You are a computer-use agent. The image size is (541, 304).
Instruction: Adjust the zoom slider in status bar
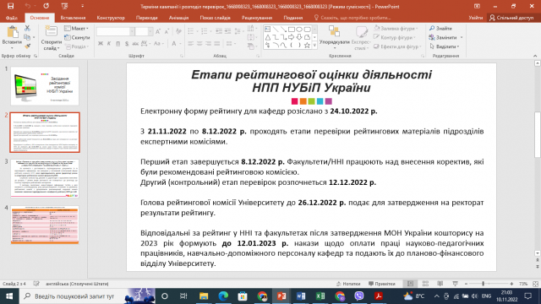click(x=483, y=284)
